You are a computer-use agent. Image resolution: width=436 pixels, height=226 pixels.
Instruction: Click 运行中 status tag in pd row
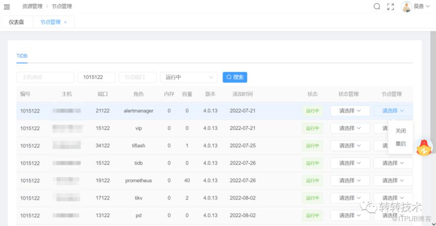point(313,215)
